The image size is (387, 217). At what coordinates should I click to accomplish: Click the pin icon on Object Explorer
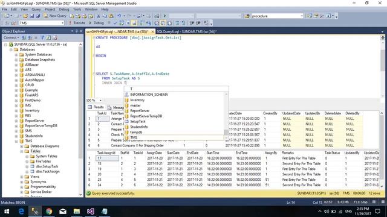point(77,31)
